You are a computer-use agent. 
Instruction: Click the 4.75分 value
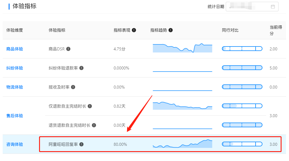119,49
